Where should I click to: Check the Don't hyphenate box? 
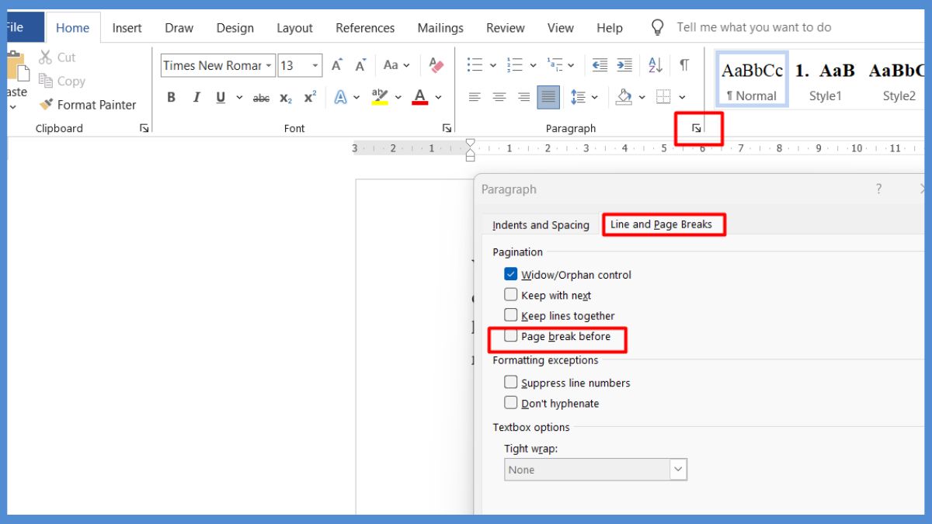click(510, 403)
